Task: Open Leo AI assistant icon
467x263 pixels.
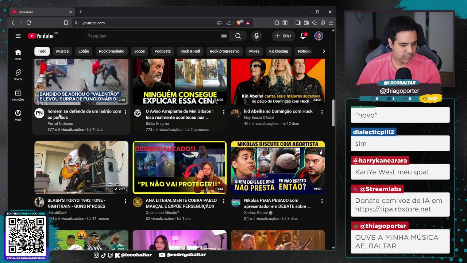Action: (314, 23)
